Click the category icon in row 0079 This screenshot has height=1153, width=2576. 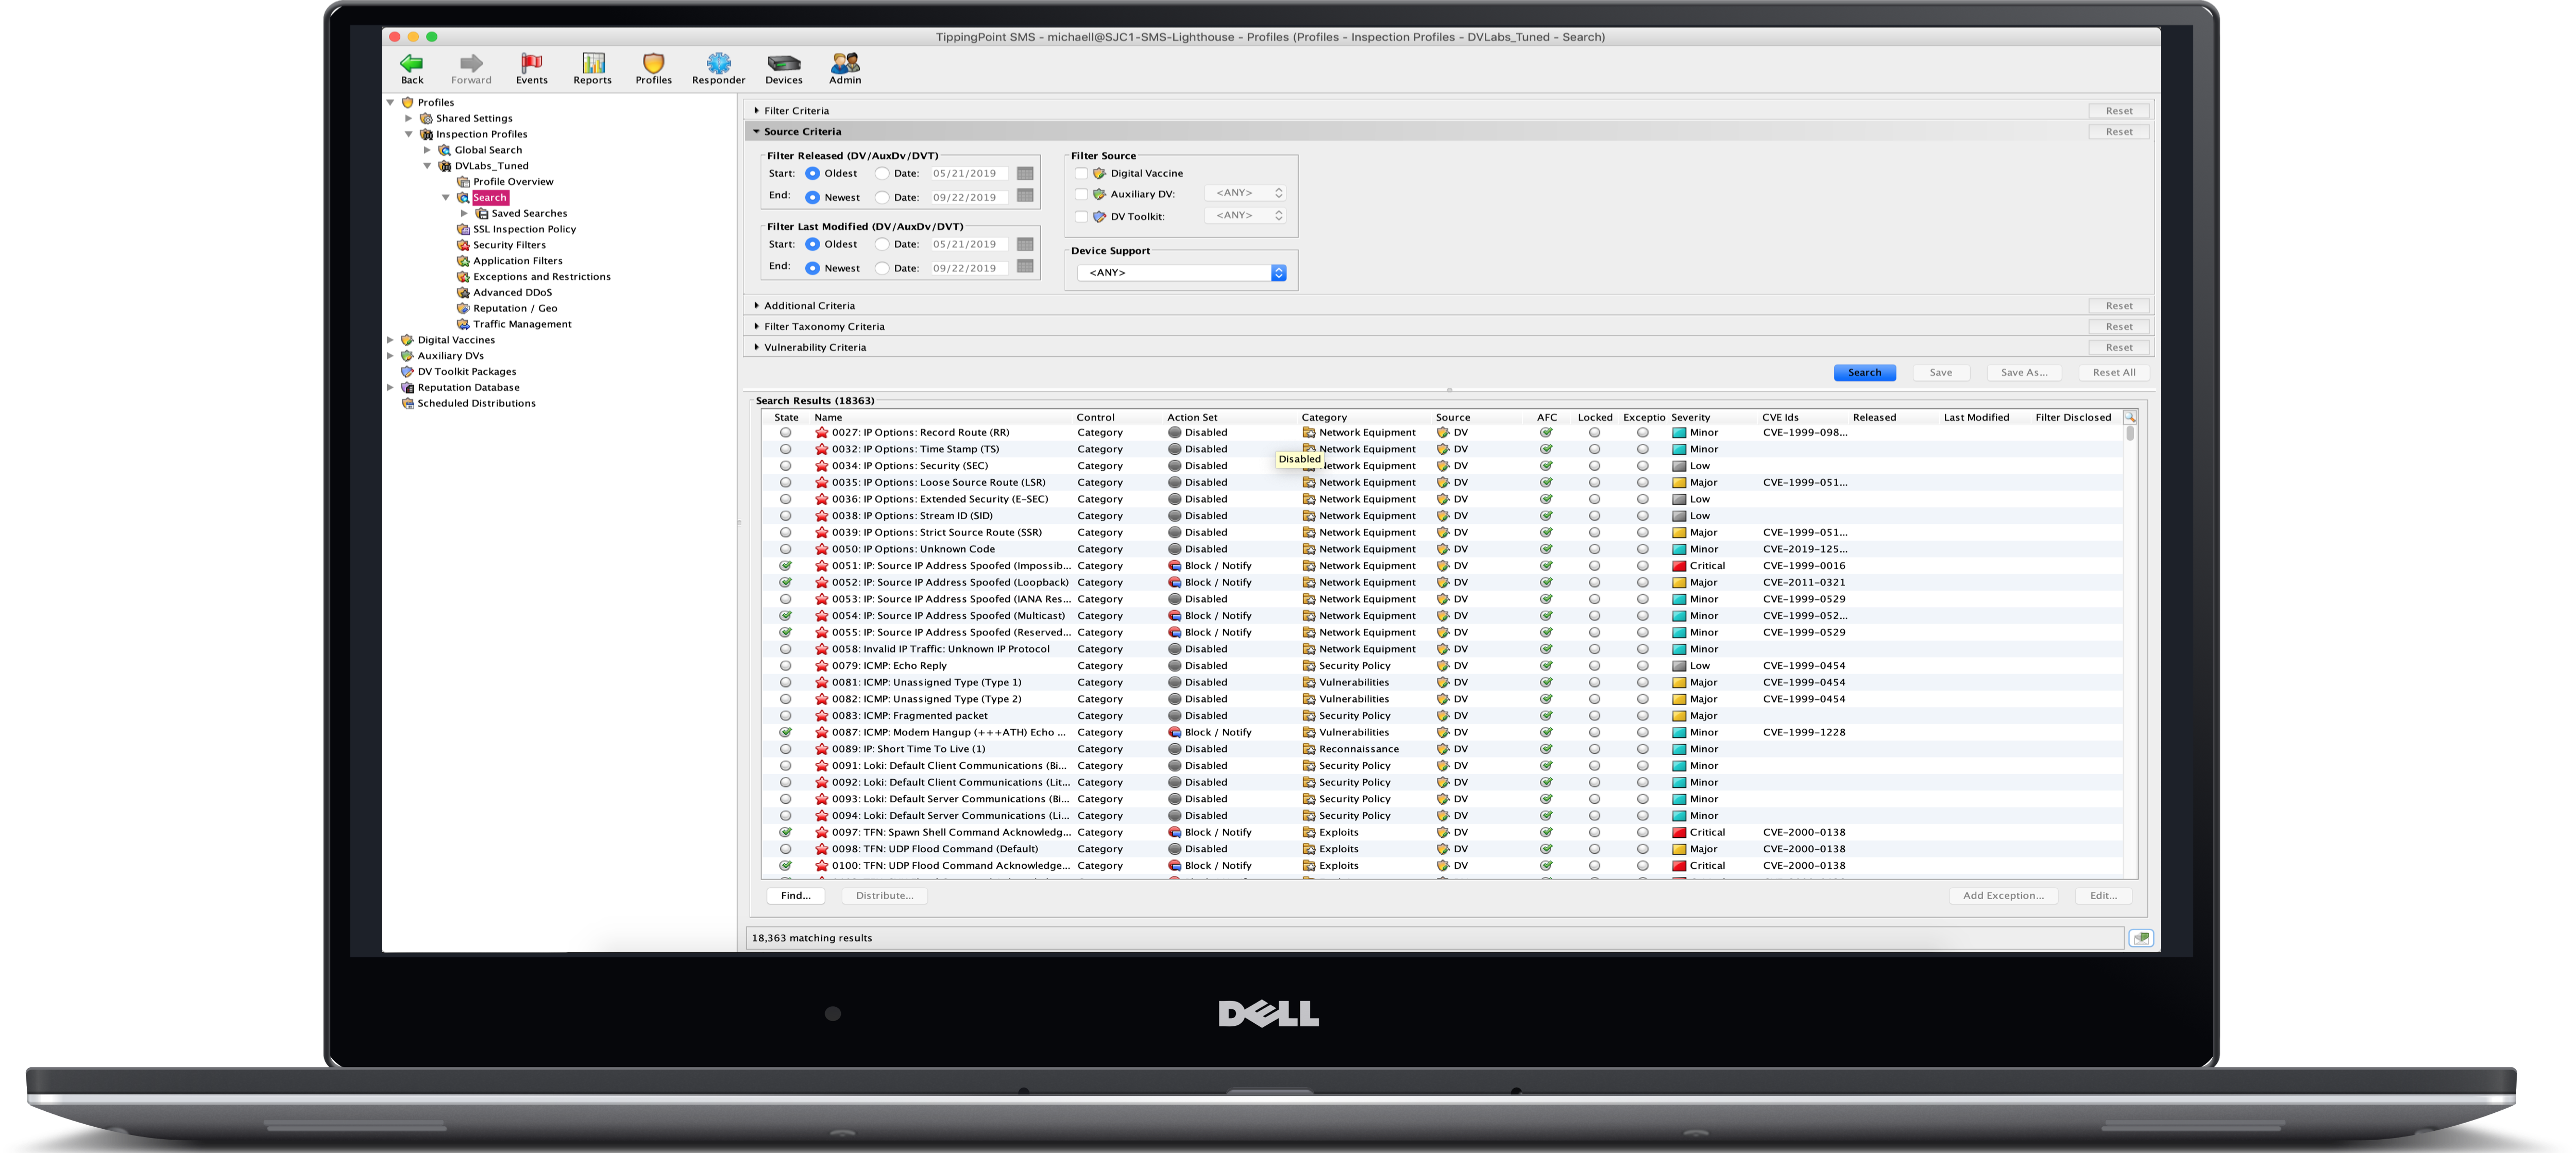(x=1308, y=665)
